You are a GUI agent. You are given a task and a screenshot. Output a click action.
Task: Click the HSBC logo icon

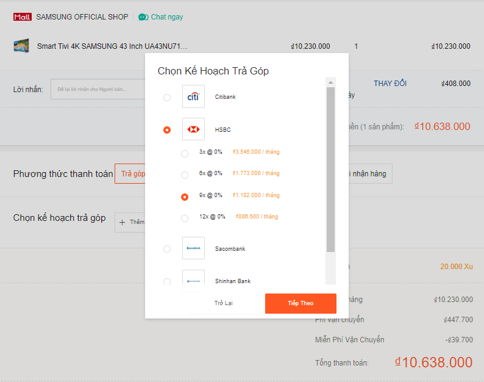point(193,129)
